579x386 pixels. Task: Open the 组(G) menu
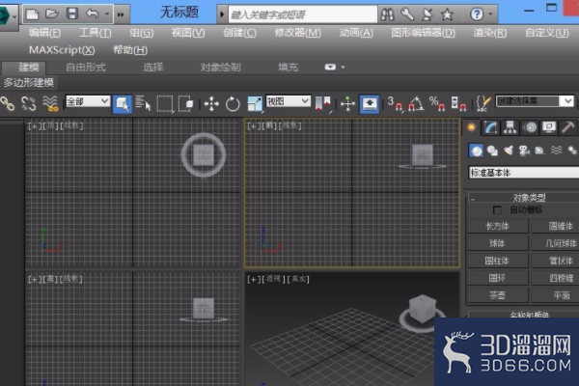point(142,33)
